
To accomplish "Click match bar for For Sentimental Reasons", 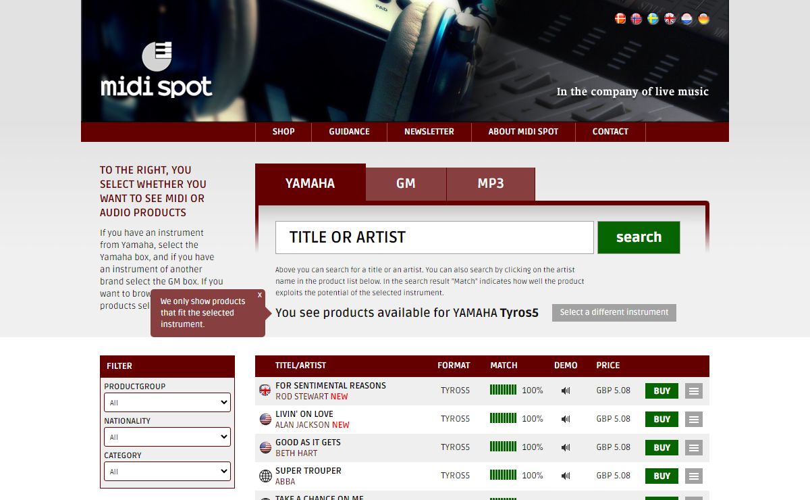I will [503, 390].
